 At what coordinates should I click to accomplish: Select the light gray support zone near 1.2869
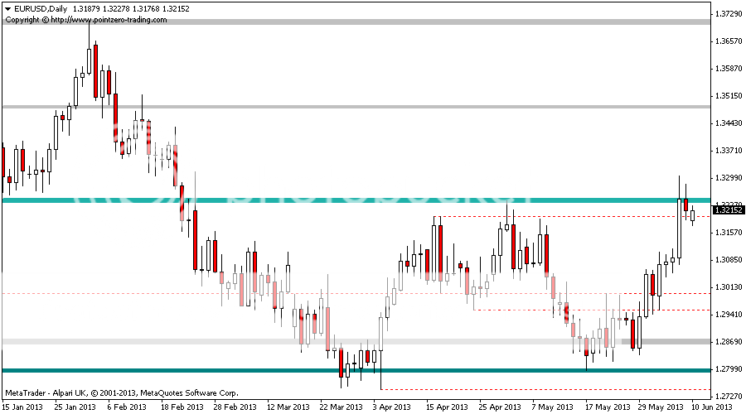pyautogui.click(x=356, y=341)
